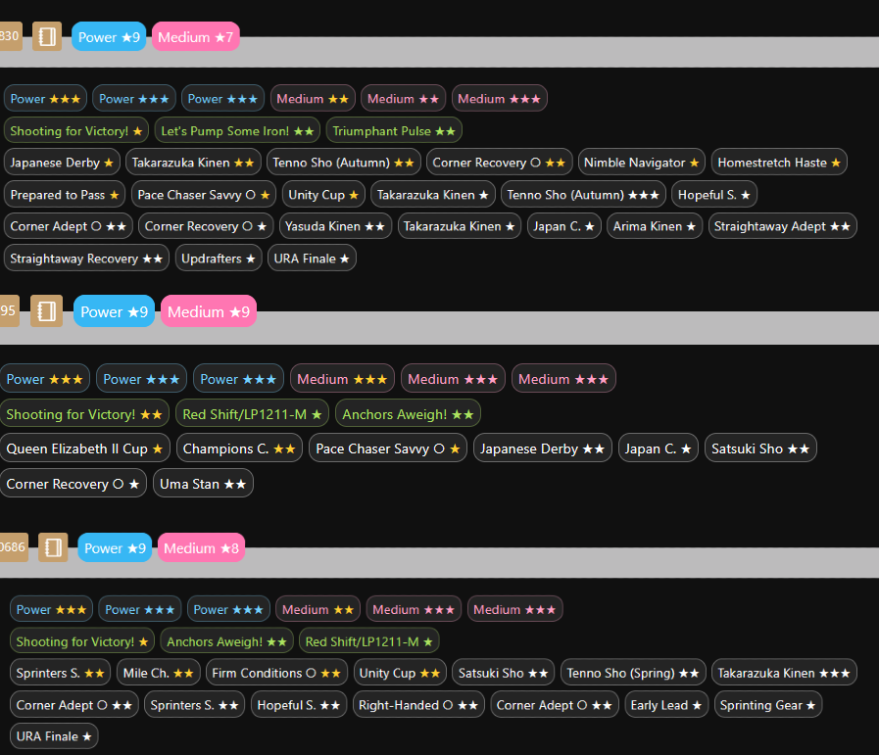Image resolution: width=879 pixels, height=755 pixels.
Task: Choose the Straightaway Adept ★★ tag
Action: 783,226
